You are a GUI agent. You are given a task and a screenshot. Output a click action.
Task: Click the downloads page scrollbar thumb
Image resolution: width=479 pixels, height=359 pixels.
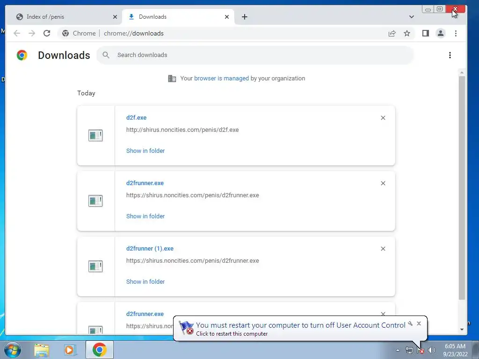coord(462,188)
